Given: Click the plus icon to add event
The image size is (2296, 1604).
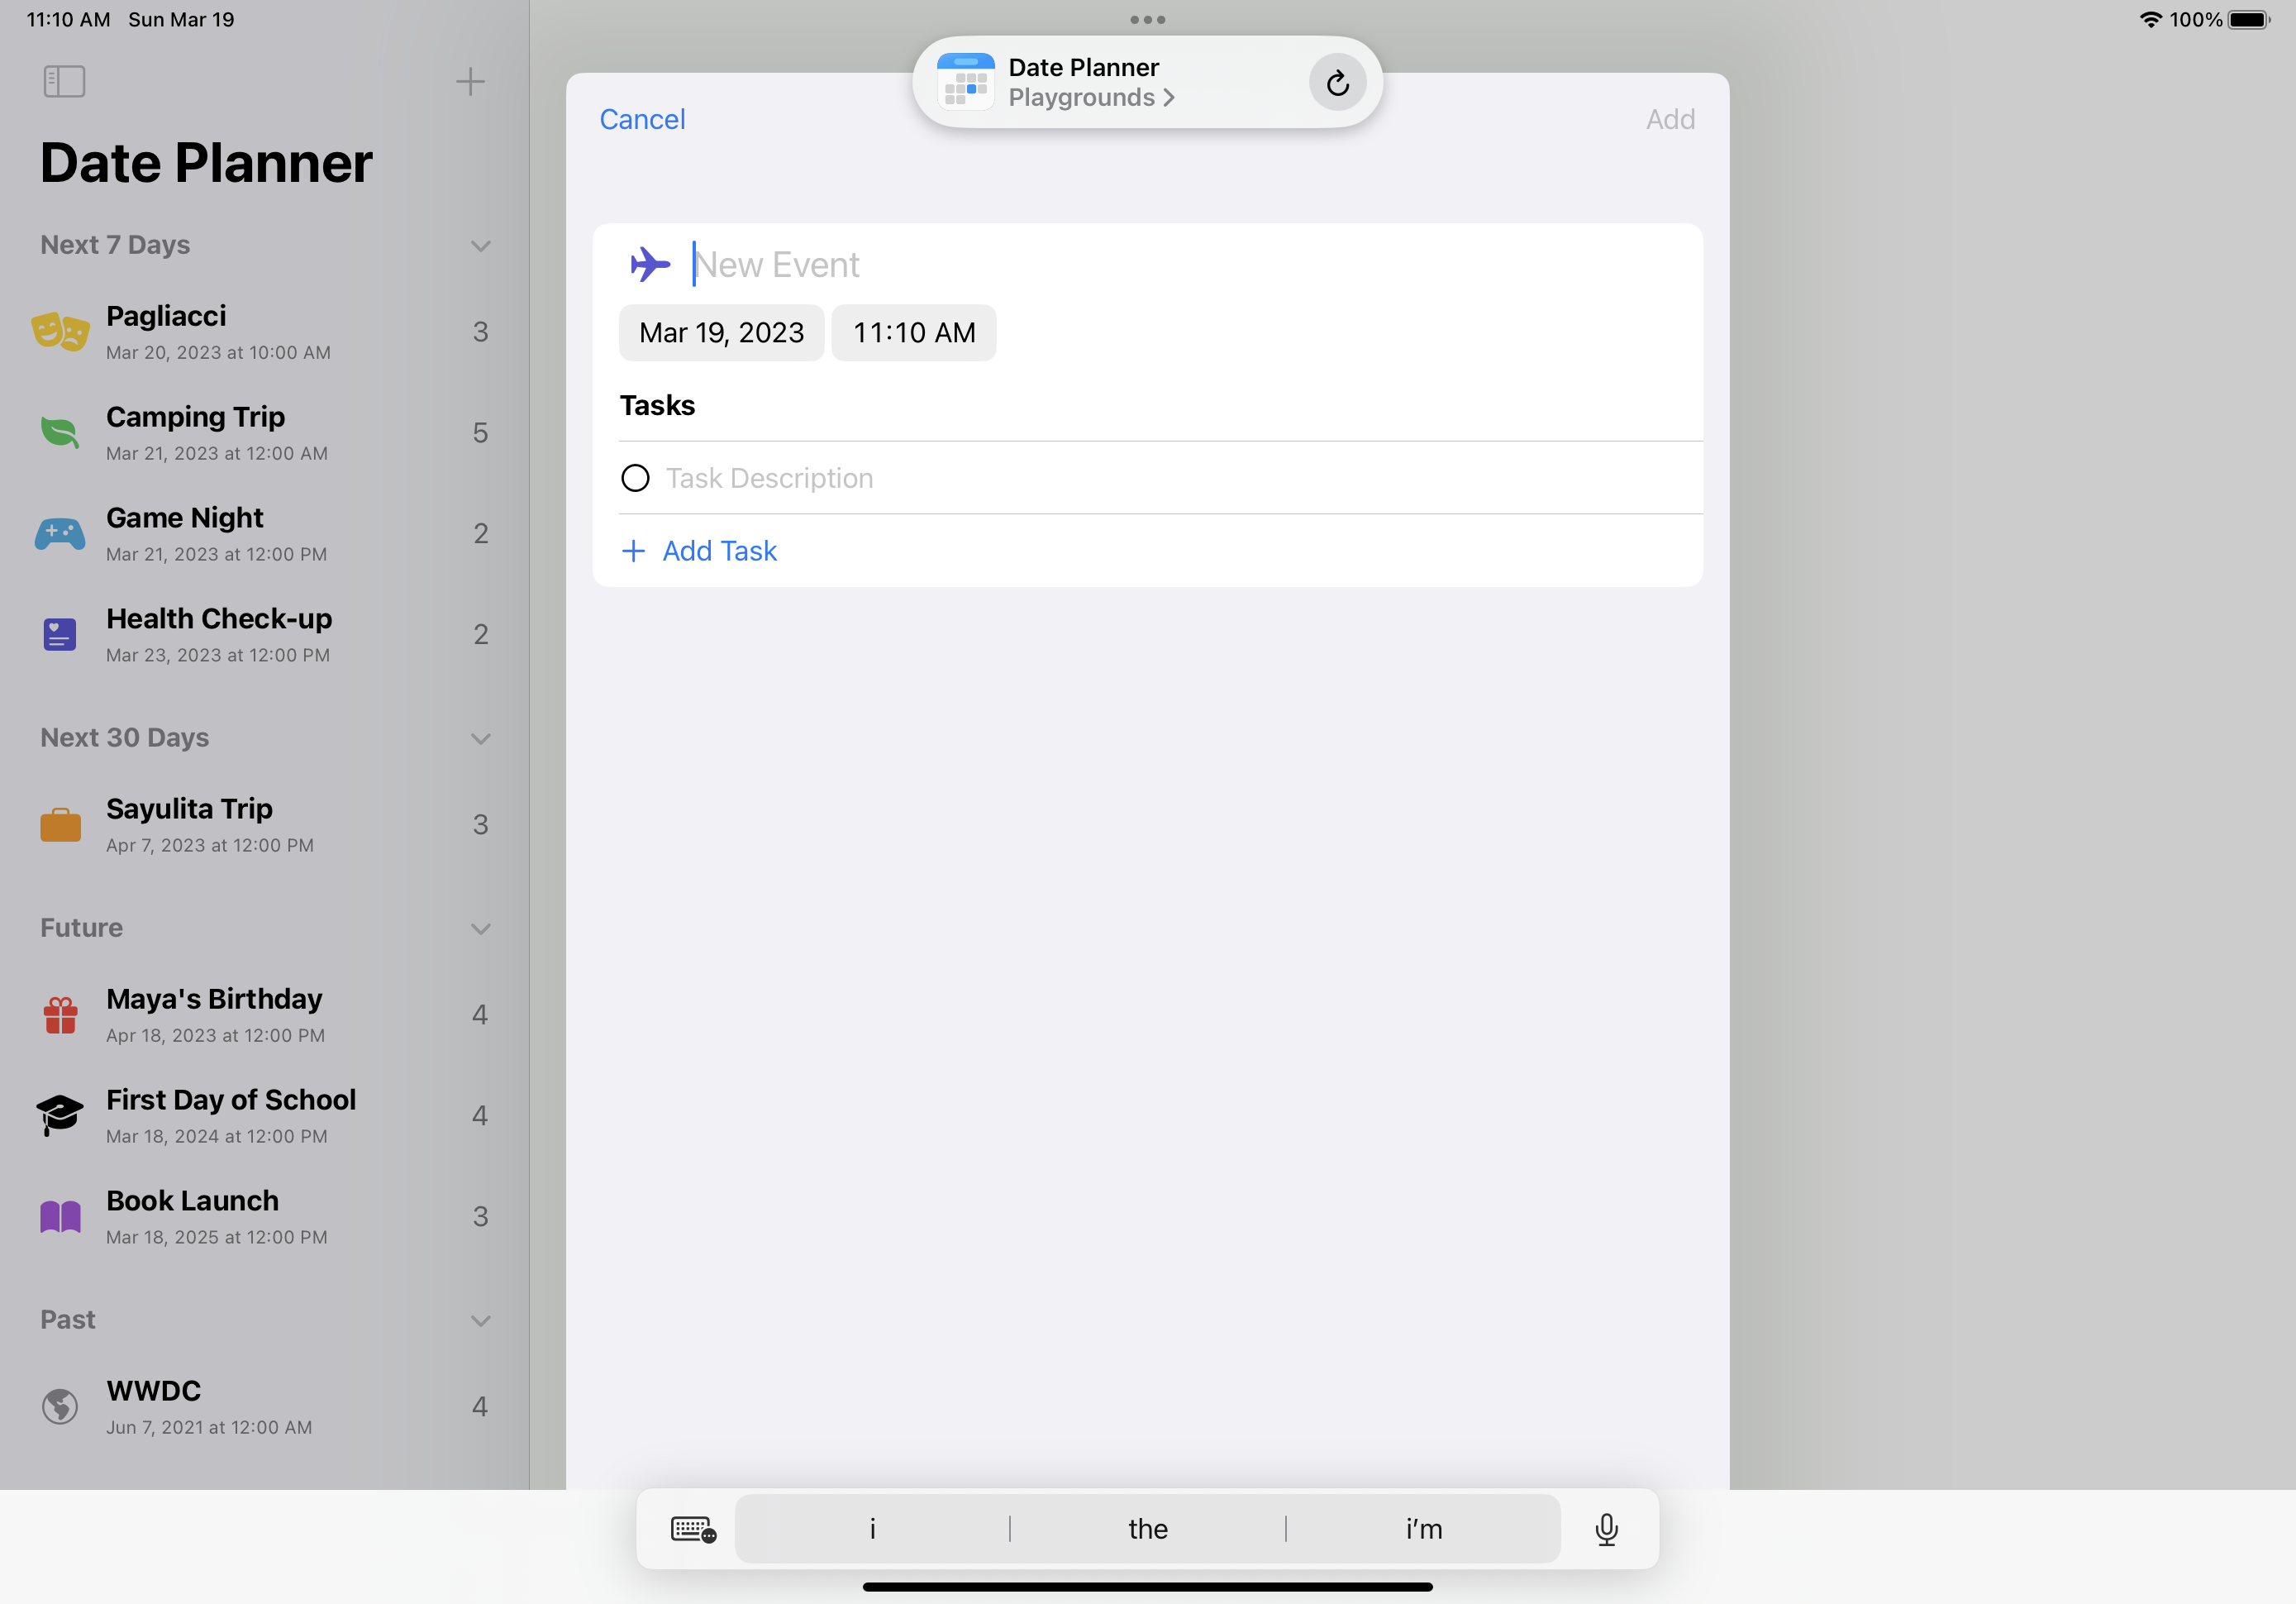Looking at the screenshot, I should click(x=470, y=81).
